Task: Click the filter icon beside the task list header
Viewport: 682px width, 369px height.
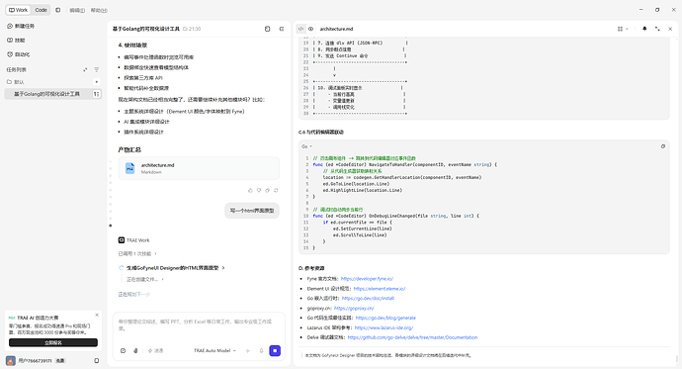Action: [97, 69]
